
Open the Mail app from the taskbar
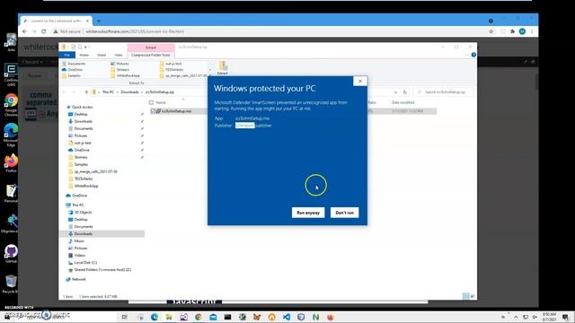point(213,317)
